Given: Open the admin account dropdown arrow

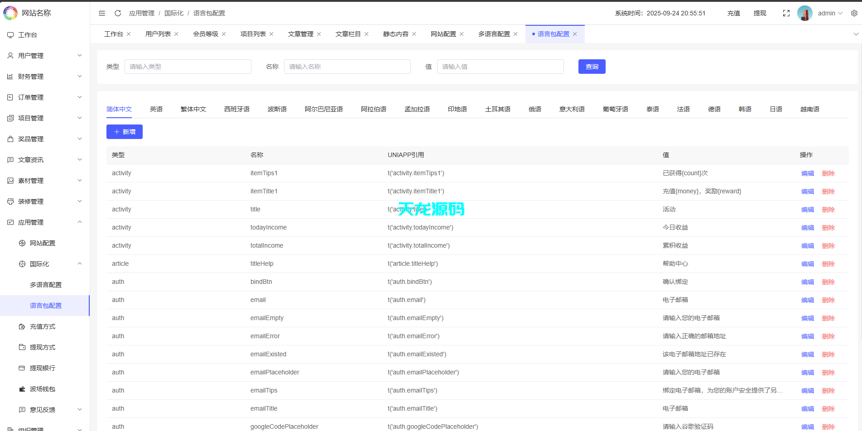Looking at the screenshot, I should coord(840,13).
